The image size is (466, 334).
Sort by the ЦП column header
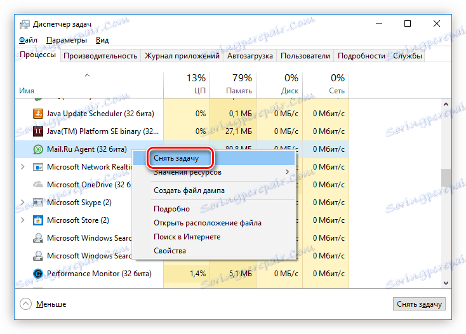pos(187,84)
